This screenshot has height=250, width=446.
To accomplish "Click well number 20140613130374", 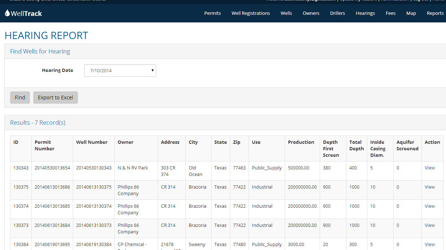I will [x=94, y=206].
